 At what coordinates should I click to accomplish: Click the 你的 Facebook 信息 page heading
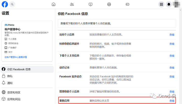[x=73, y=14]
